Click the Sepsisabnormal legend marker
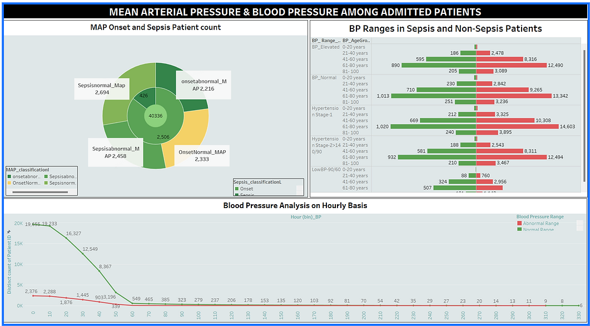This screenshot has height=326, width=590. (46, 176)
